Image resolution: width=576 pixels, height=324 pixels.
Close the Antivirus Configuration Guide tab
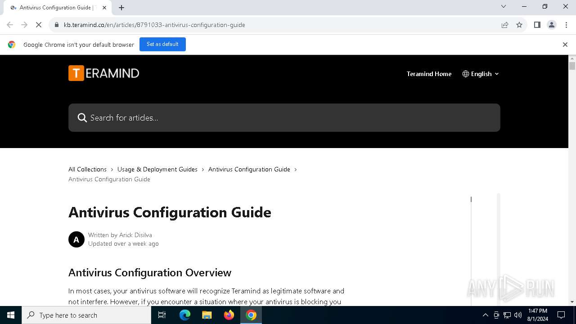(104, 8)
